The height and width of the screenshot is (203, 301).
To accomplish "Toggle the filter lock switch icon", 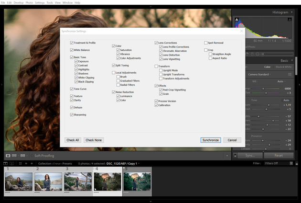I will (x=297, y=163).
